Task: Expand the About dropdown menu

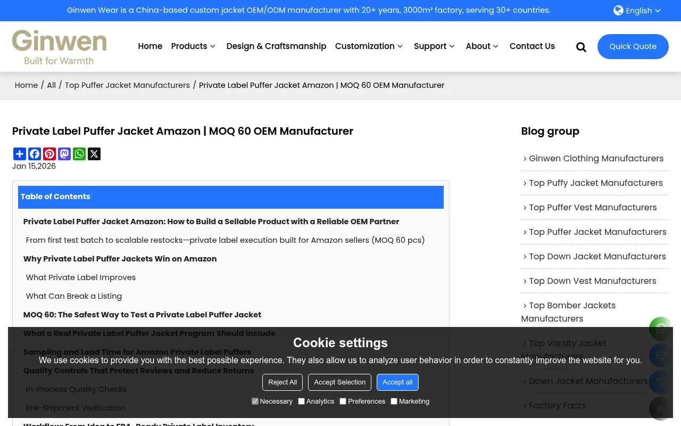Action: click(x=482, y=46)
